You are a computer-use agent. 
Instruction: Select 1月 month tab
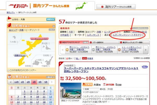[x=22, y=82]
